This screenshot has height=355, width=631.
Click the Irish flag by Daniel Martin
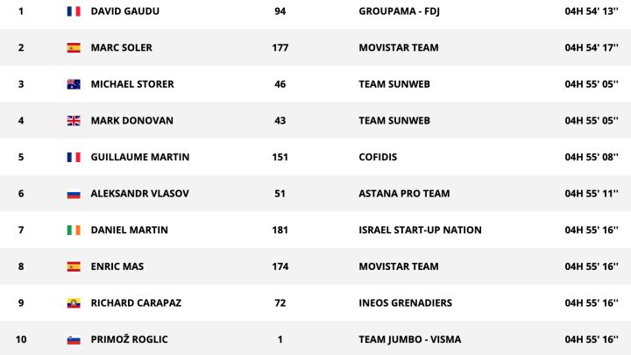(x=74, y=231)
